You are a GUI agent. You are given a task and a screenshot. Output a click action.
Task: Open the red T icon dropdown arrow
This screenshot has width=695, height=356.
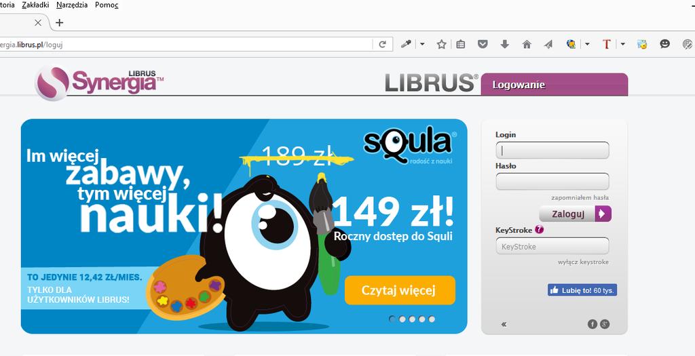click(x=623, y=44)
